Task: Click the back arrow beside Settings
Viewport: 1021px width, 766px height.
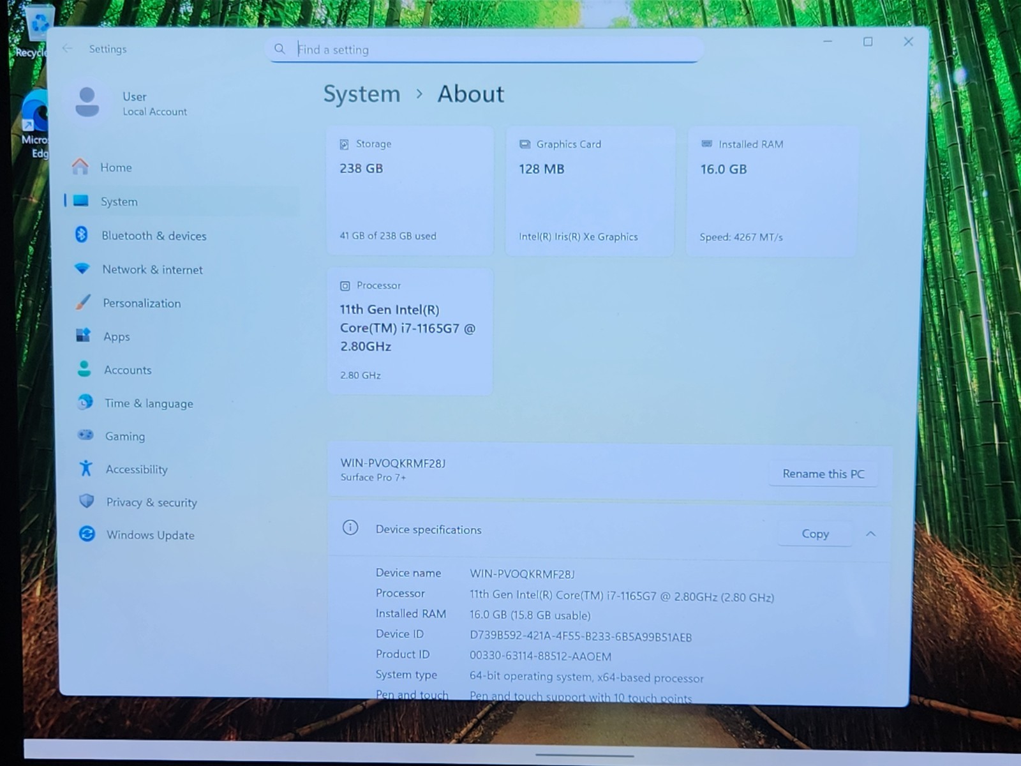Action: coord(68,49)
